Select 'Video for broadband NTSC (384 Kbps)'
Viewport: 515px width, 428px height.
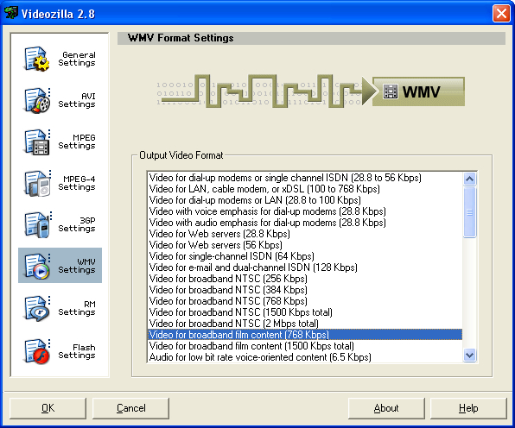(305, 290)
